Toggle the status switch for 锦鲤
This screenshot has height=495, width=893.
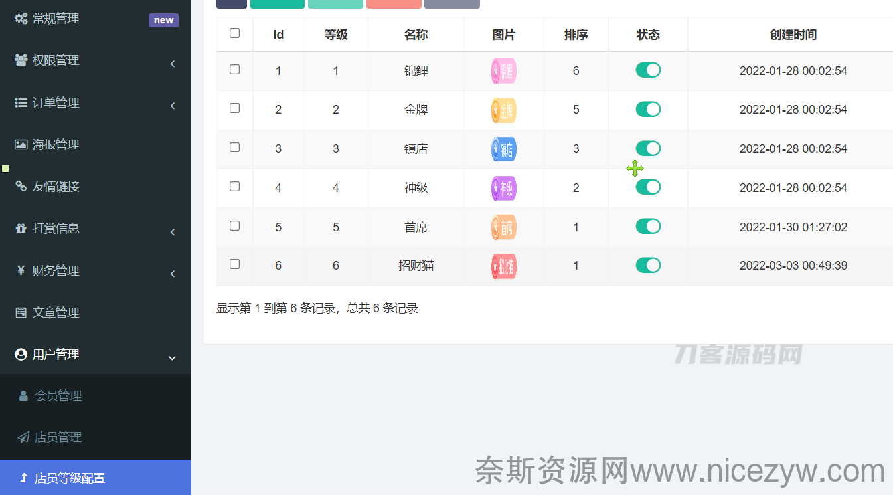(x=648, y=70)
